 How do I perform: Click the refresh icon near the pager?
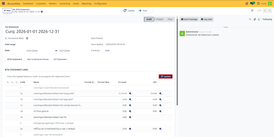point(252,11)
